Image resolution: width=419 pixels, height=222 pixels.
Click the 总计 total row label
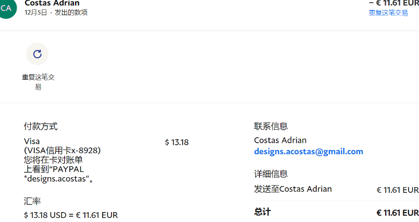click(x=263, y=212)
